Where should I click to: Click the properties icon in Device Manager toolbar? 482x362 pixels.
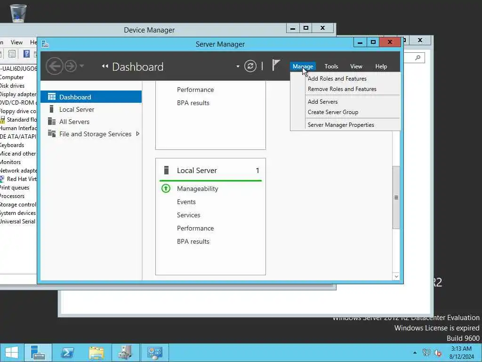12,54
